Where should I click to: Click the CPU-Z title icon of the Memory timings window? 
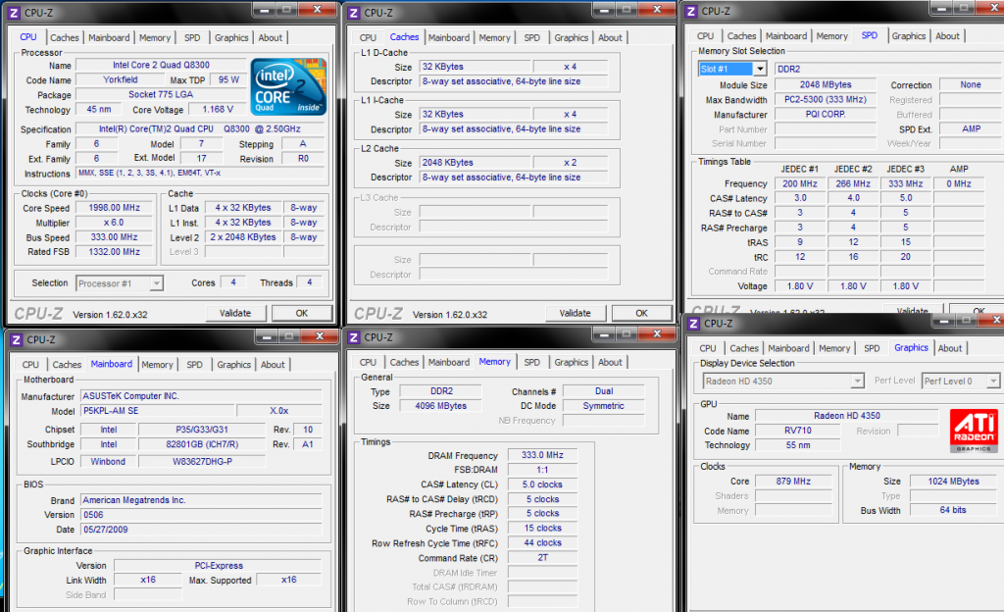[x=352, y=337]
